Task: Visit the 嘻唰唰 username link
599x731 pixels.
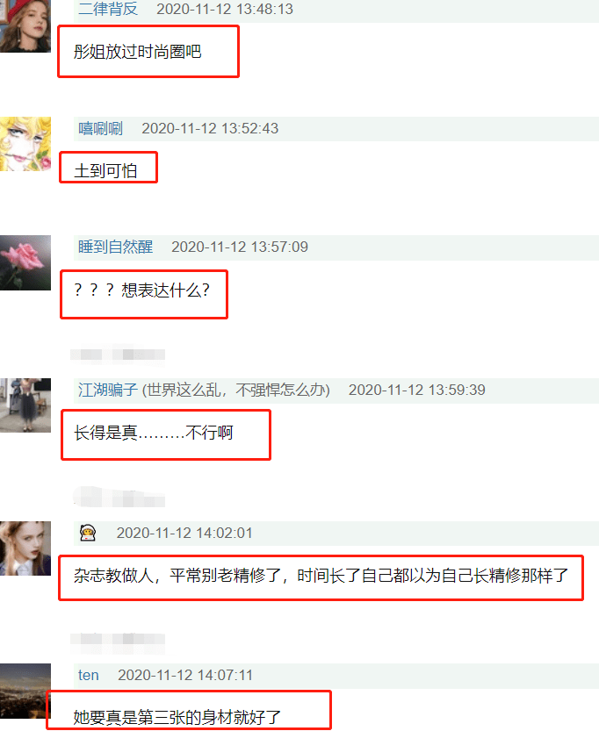Action: [100, 128]
